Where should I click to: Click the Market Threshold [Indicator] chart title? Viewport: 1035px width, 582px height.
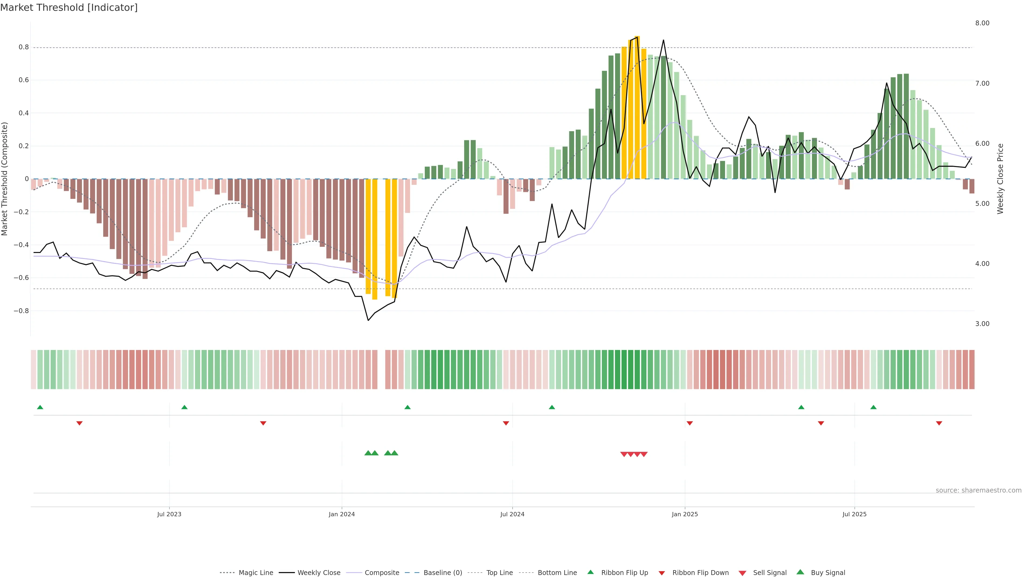click(x=69, y=8)
